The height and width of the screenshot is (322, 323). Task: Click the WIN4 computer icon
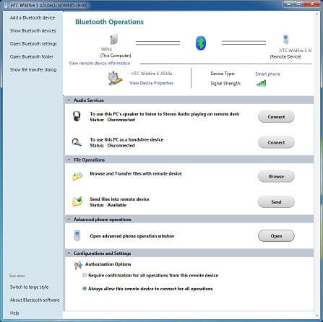coord(114,39)
